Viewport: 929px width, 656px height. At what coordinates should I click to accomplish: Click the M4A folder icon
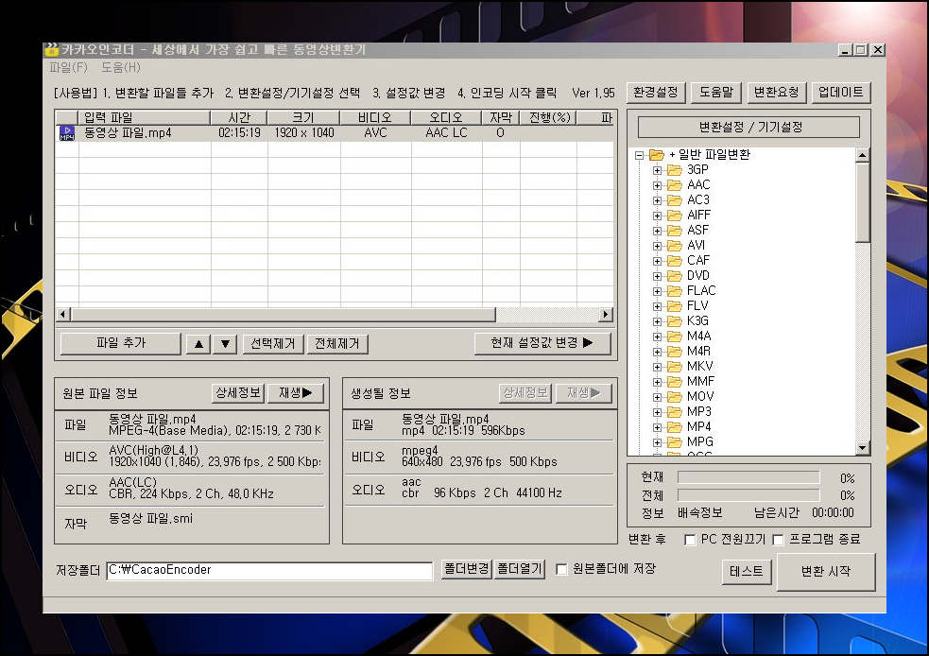(x=674, y=336)
